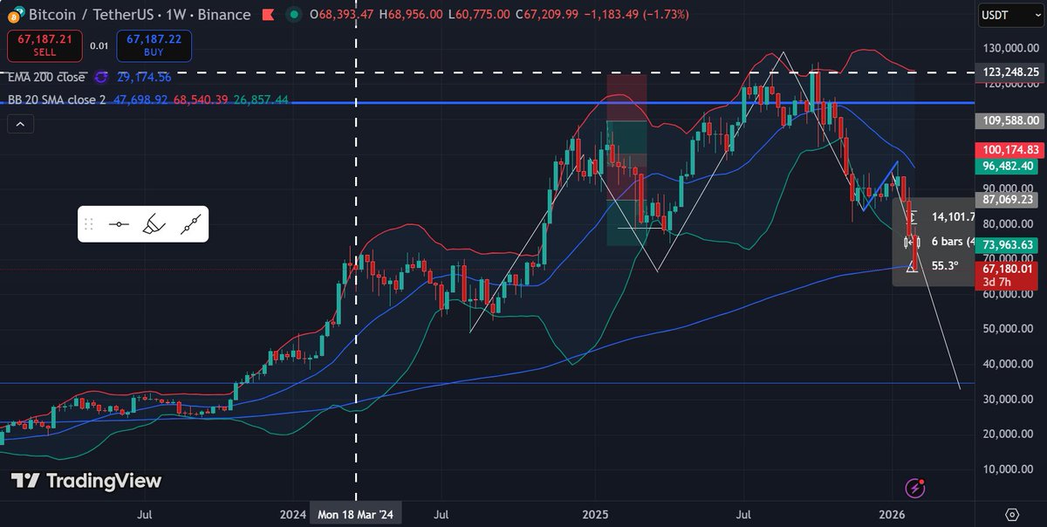Click the Bitcoin coin logo icon
1047x527 pixels.
point(14,15)
